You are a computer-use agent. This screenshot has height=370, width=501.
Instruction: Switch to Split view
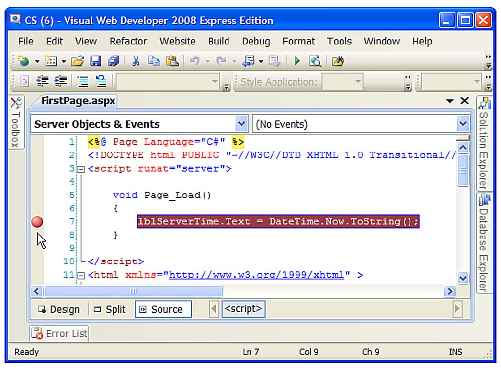point(110,309)
